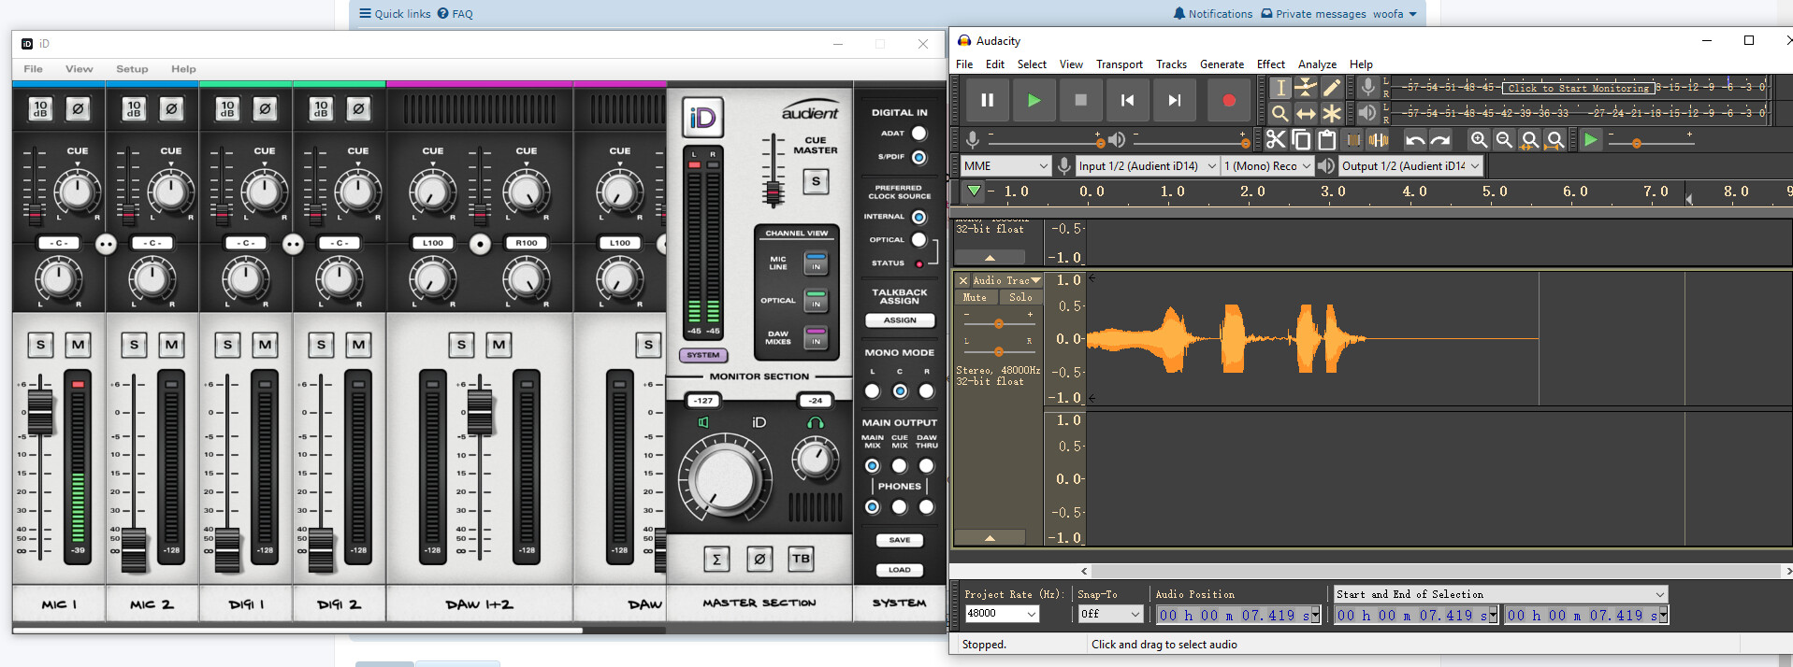The image size is (1793, 667).
Task: Click the SAVE button in iD system panel
Action: pos(900,540)
